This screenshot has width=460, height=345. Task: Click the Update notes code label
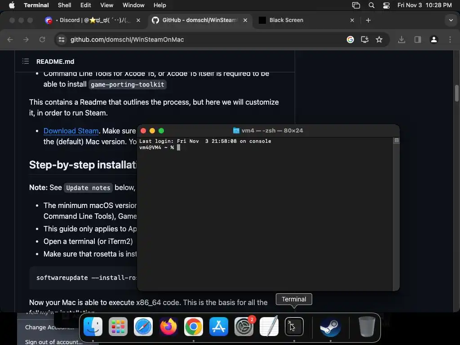click(88, 188)
